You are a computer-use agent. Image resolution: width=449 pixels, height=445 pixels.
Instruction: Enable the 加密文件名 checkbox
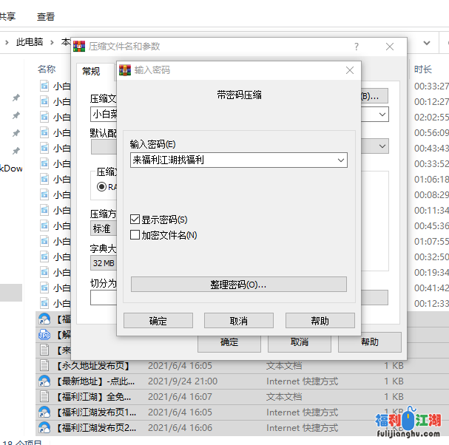pos(135,235)
